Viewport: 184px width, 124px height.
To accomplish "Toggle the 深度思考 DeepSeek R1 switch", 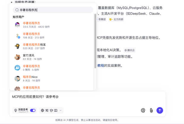I will 33,110.
